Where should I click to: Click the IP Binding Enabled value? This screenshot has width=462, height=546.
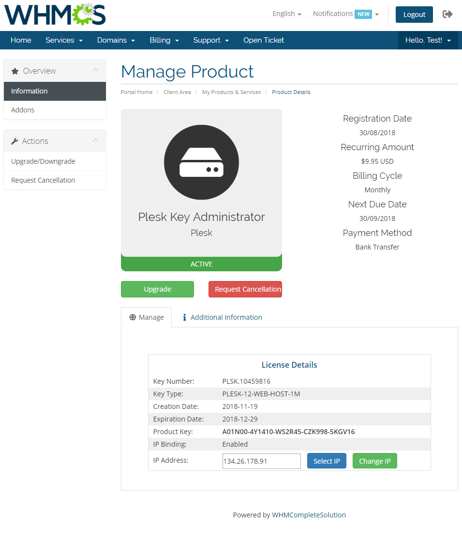tap(235, 444)
